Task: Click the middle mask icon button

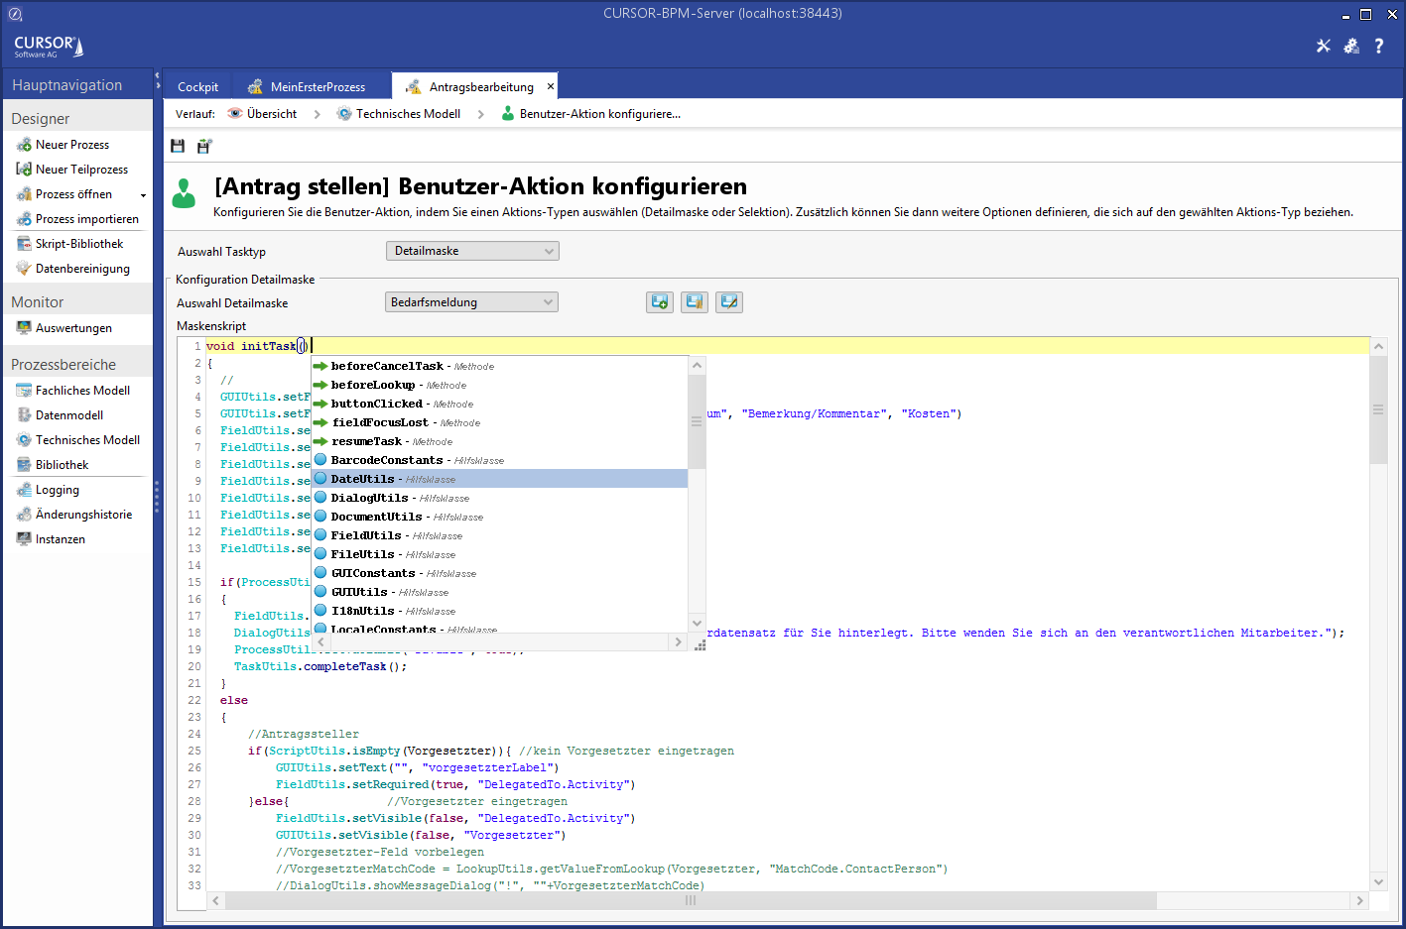Action: coord(694,302)
